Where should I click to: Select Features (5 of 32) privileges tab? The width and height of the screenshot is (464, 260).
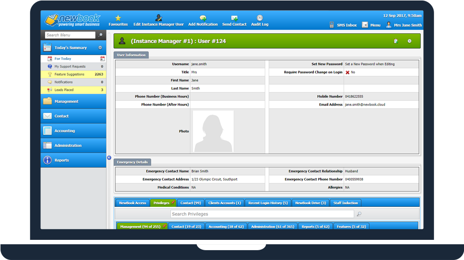point(351,226)
